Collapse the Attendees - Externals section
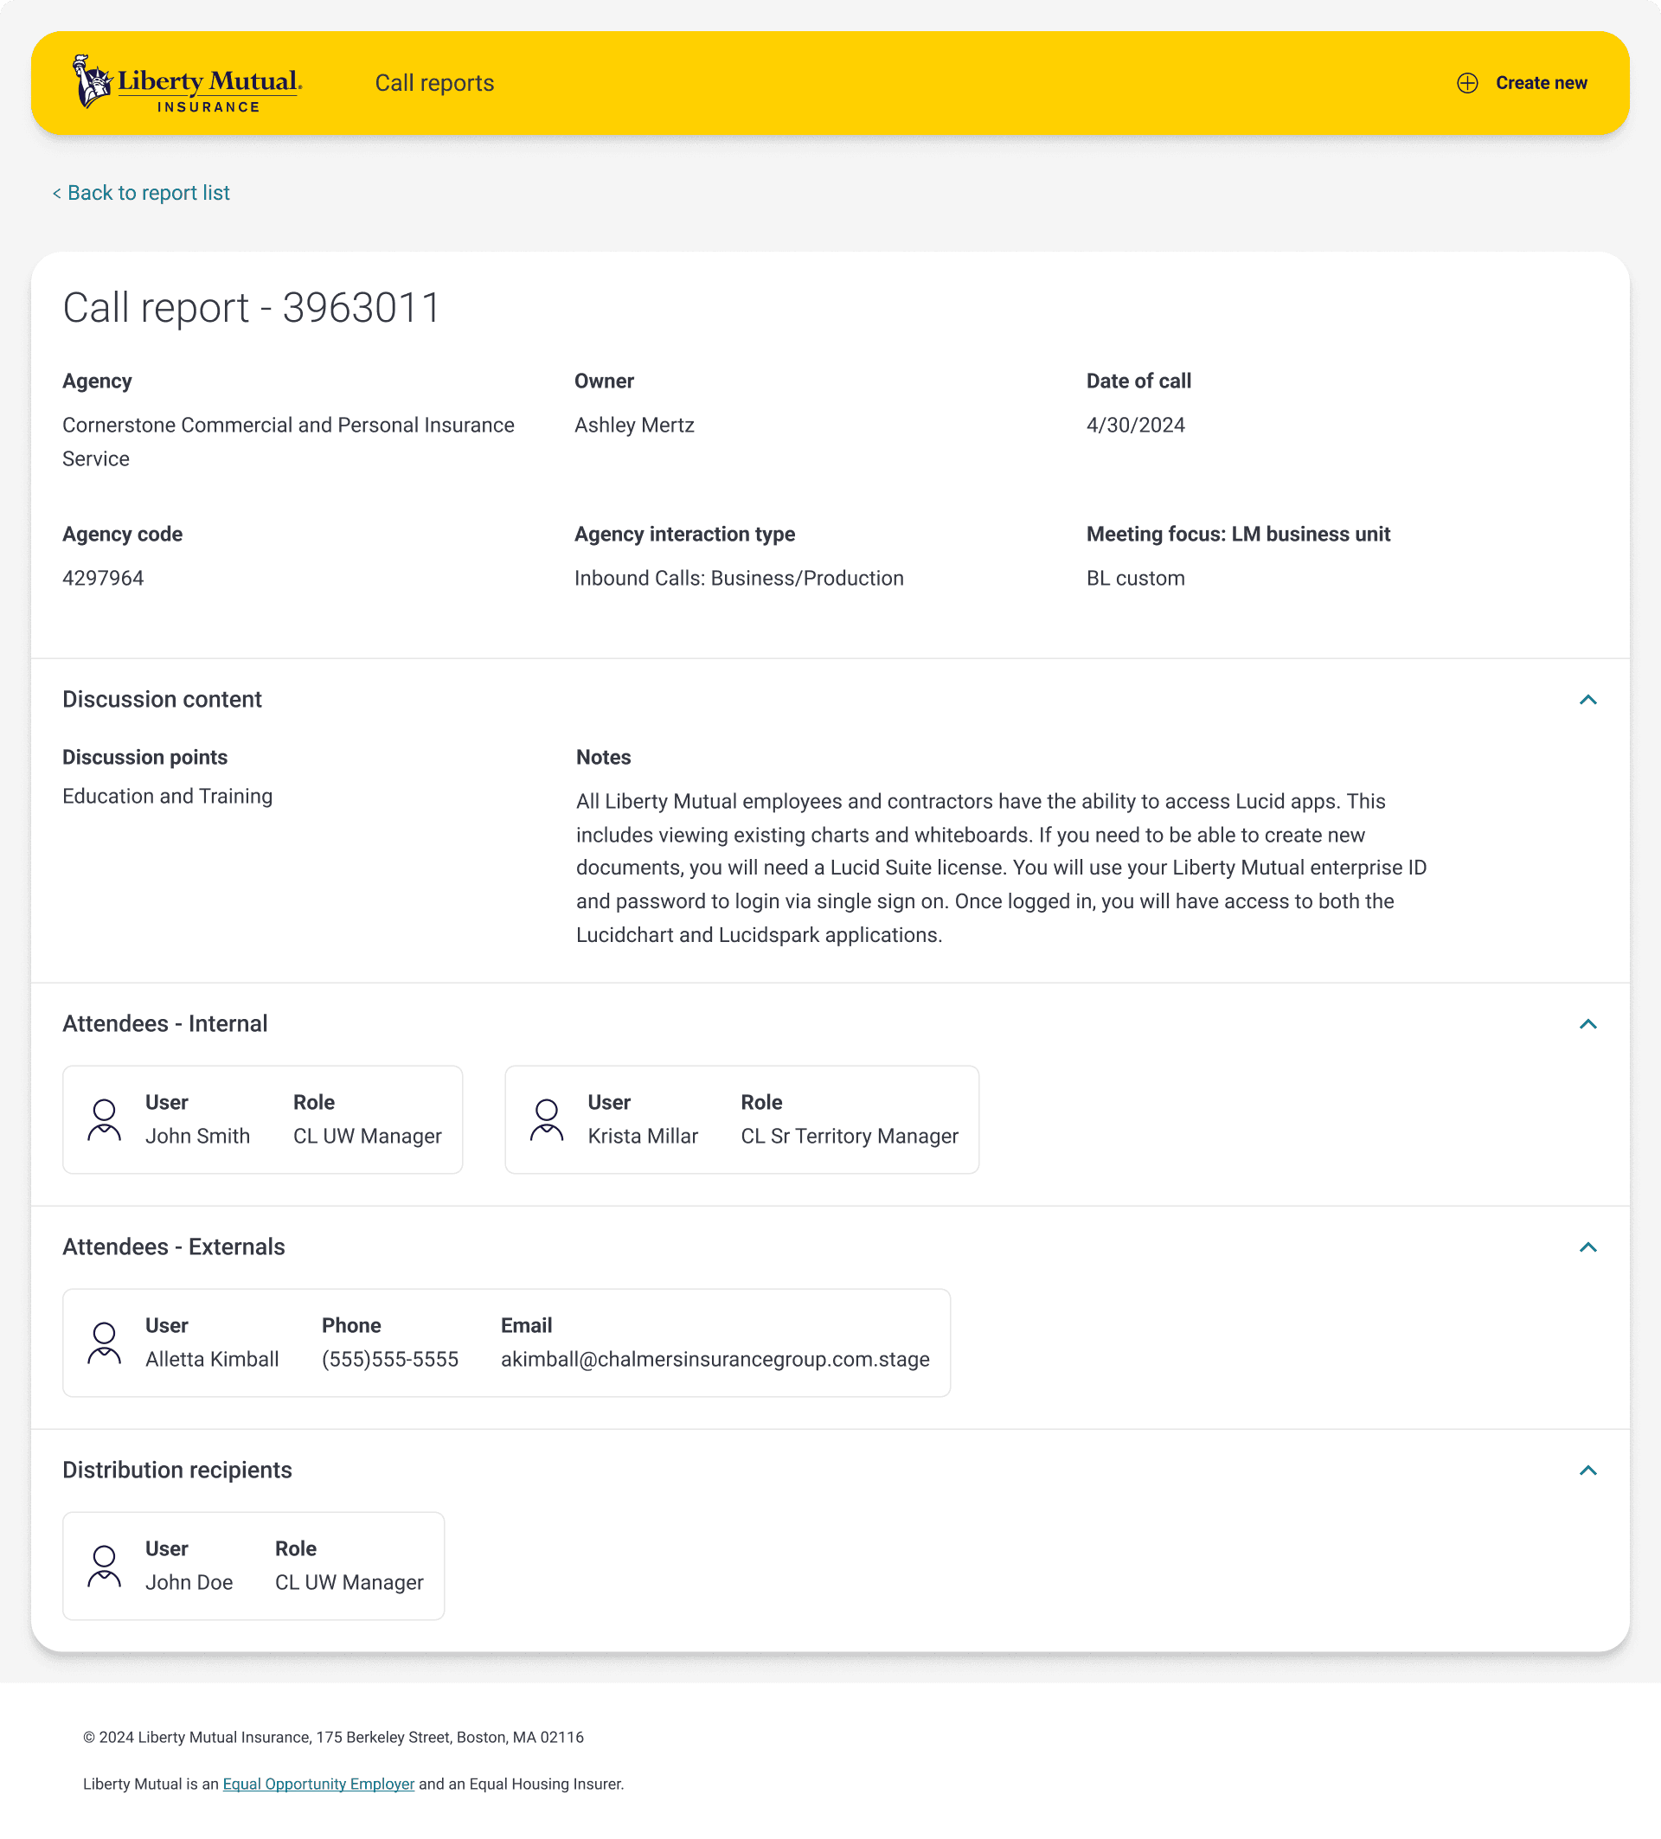Viewport: 1661px width, 1839px height. (1587, 1247)
